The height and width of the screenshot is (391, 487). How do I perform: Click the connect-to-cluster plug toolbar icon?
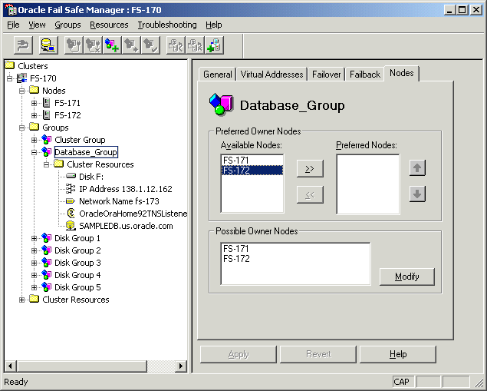(23, 45)
